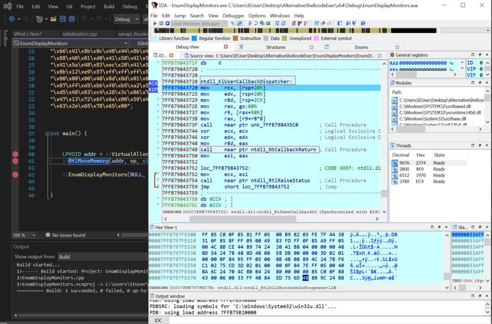This screenshot has width=492, height=324.
Task: Switch to the Structures tab
Action: (275, 47)
